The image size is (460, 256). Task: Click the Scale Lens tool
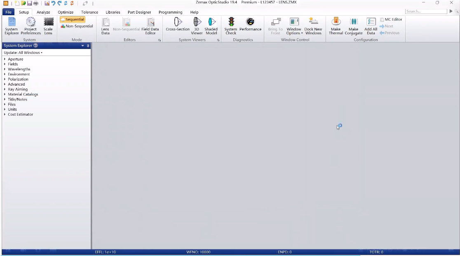(48, 26)
